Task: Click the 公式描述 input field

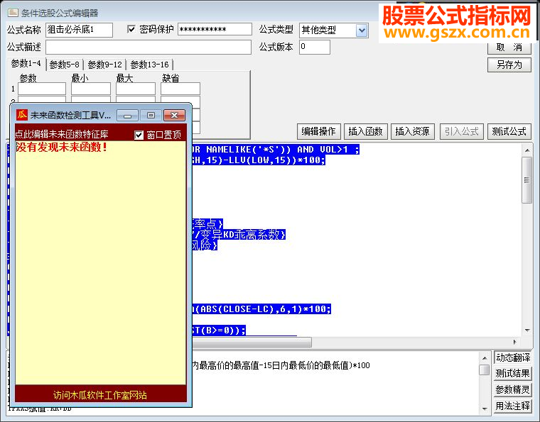Action: (148, 47)
